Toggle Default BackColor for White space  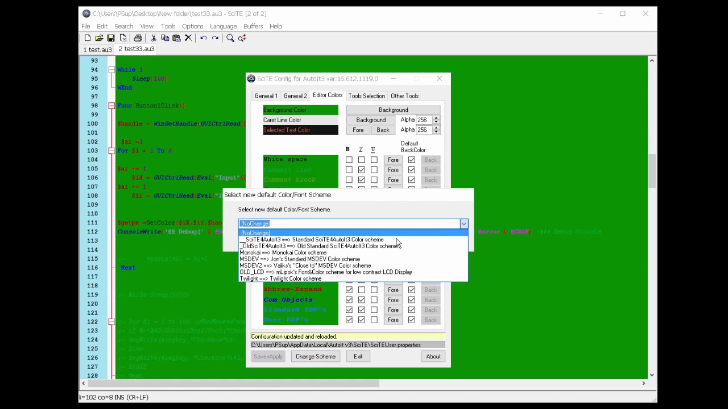tap(412, 160)
